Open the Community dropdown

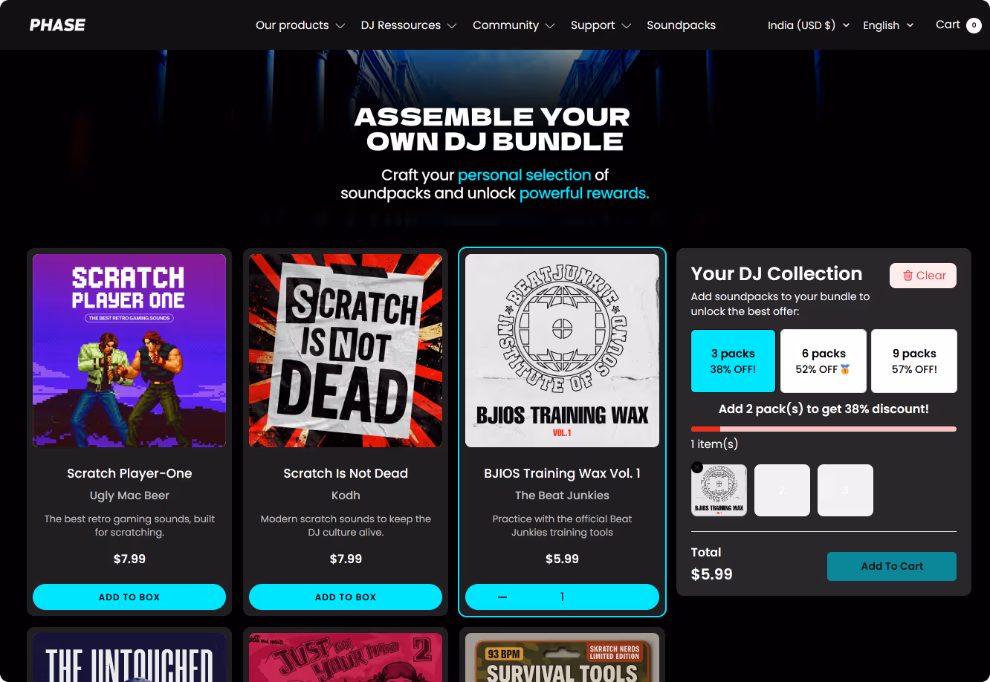point(514,25)
